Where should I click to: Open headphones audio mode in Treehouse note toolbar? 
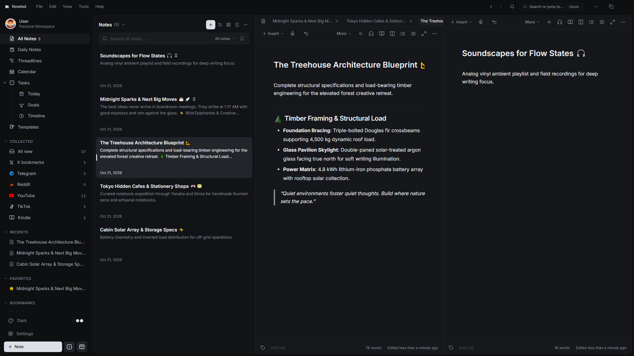(x=371, y=34)
